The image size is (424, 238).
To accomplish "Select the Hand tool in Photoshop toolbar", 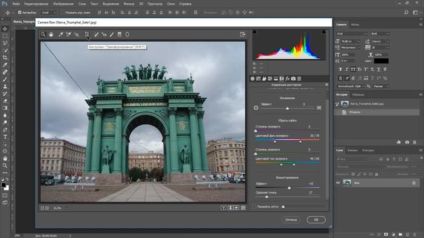I will [x=5, y=159].
